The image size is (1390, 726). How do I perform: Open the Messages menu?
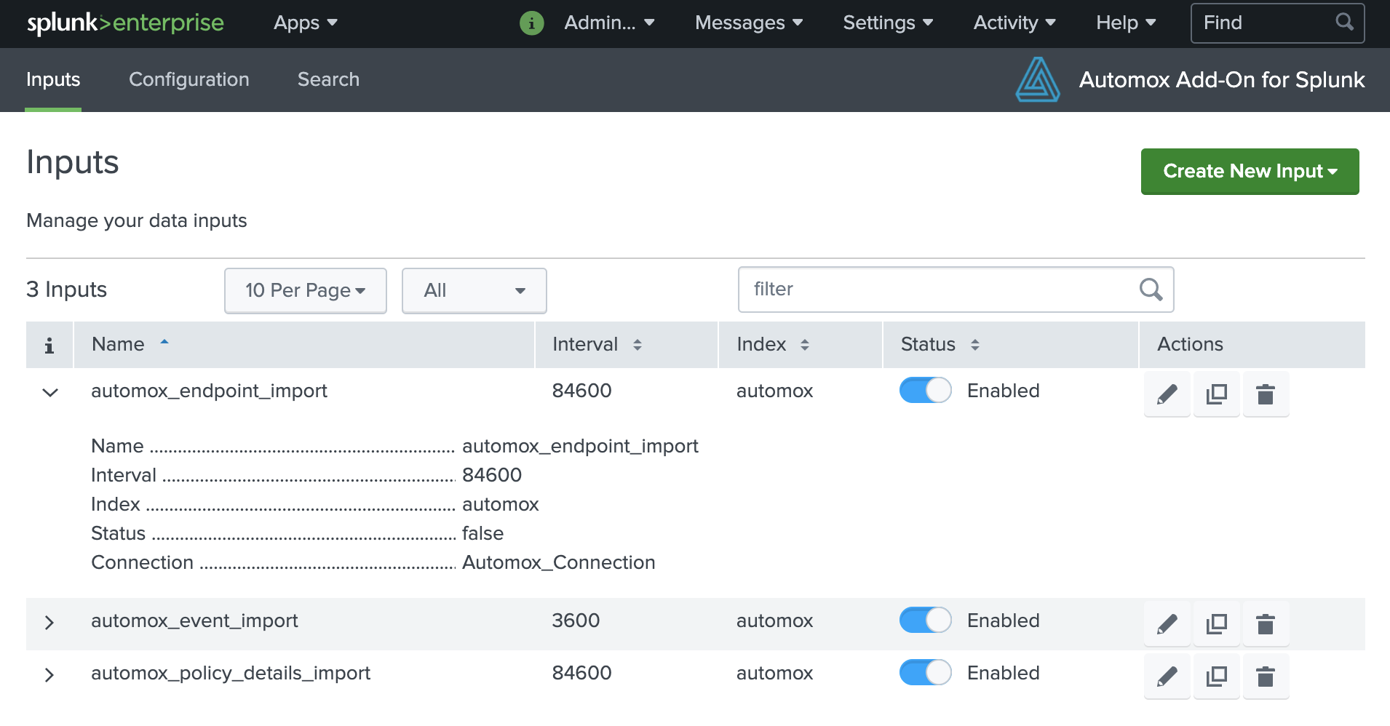(749, 23)
